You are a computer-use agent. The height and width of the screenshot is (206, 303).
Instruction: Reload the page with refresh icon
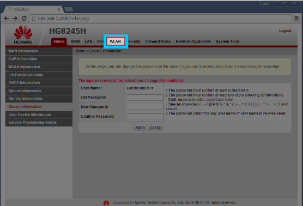click(24, 19)
